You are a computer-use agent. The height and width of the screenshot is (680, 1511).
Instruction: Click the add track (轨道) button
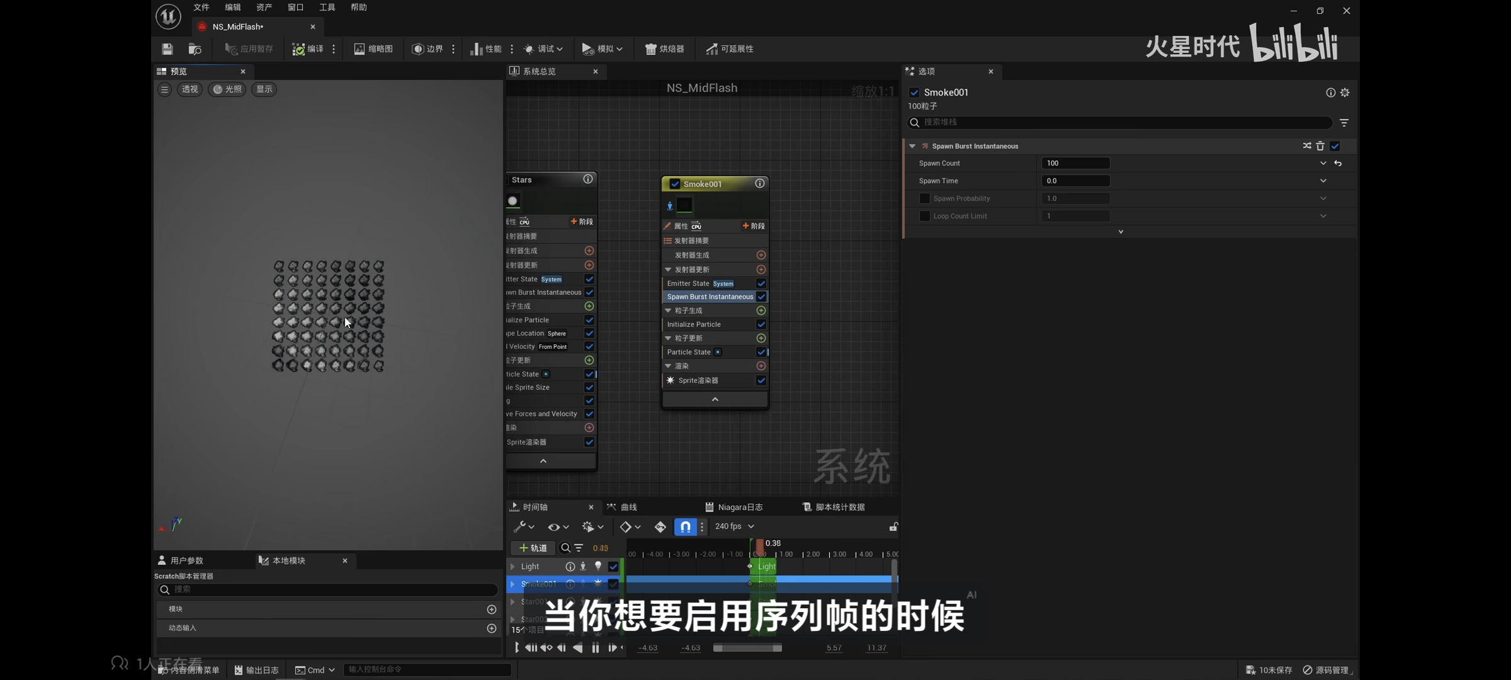coord(533,548)
